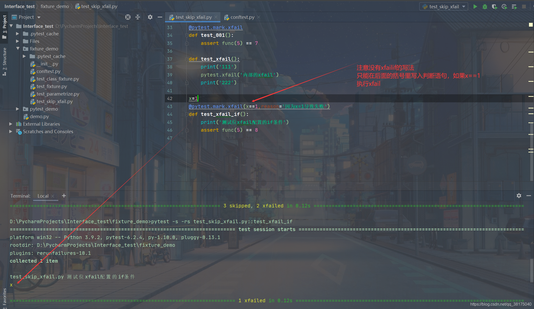This screenshot has height=309, width=534.
Task: Fold the test_001 function at line 34
Action: (x=187, y=35)
